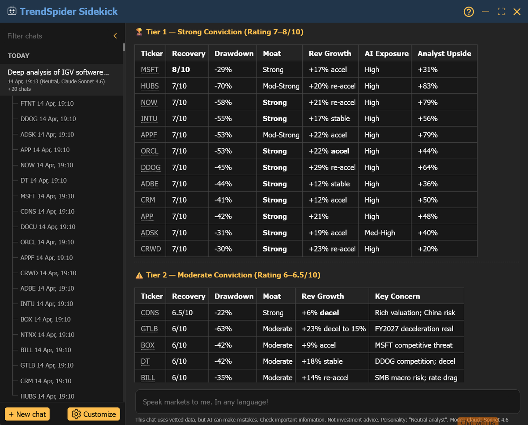This screenshot has width=528, height=425.
Task: Open CRM chat in sidebar
Action: point(46,381)
